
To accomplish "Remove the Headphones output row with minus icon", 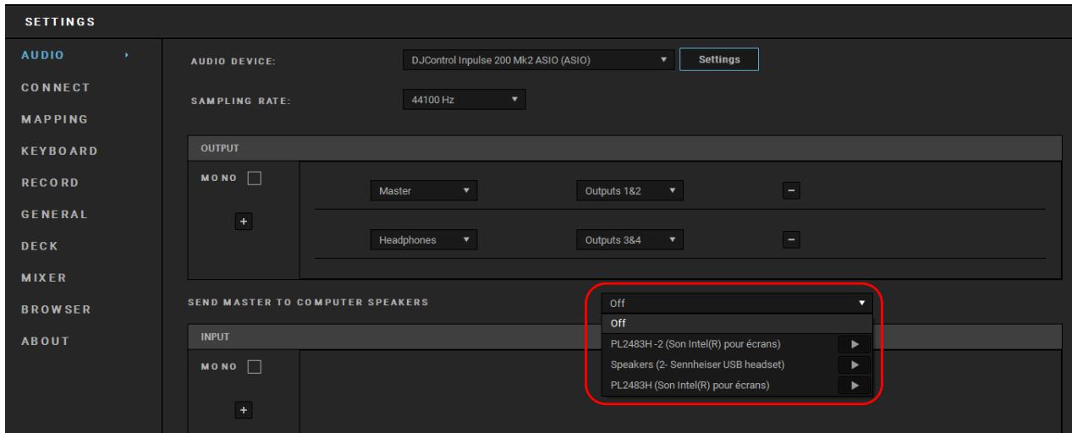I will point(791,241).
